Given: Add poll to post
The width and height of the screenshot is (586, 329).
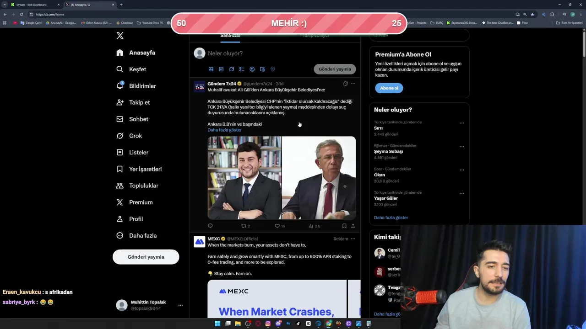Looking at the screenshot, I should pyautogui.click(x=242, y=69).
